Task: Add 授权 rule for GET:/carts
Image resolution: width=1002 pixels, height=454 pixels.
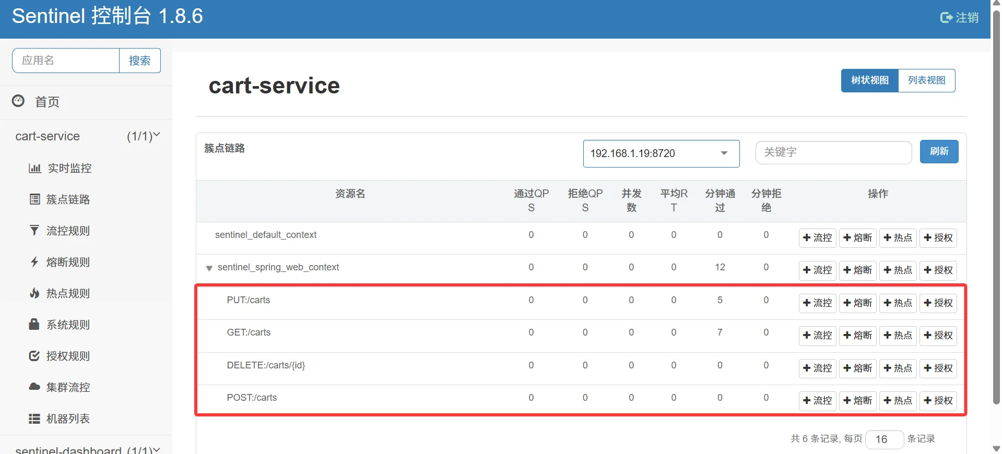Action: tap(938, 336)
